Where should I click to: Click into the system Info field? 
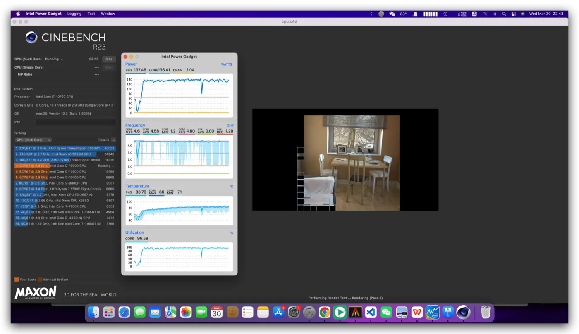(x=75, y=122)
